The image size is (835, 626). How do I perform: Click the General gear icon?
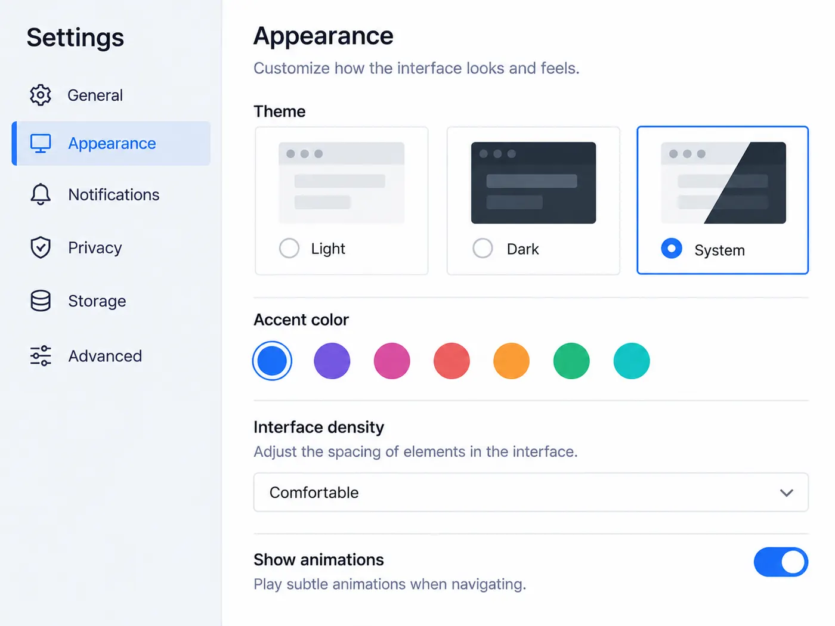pos(41,95)
